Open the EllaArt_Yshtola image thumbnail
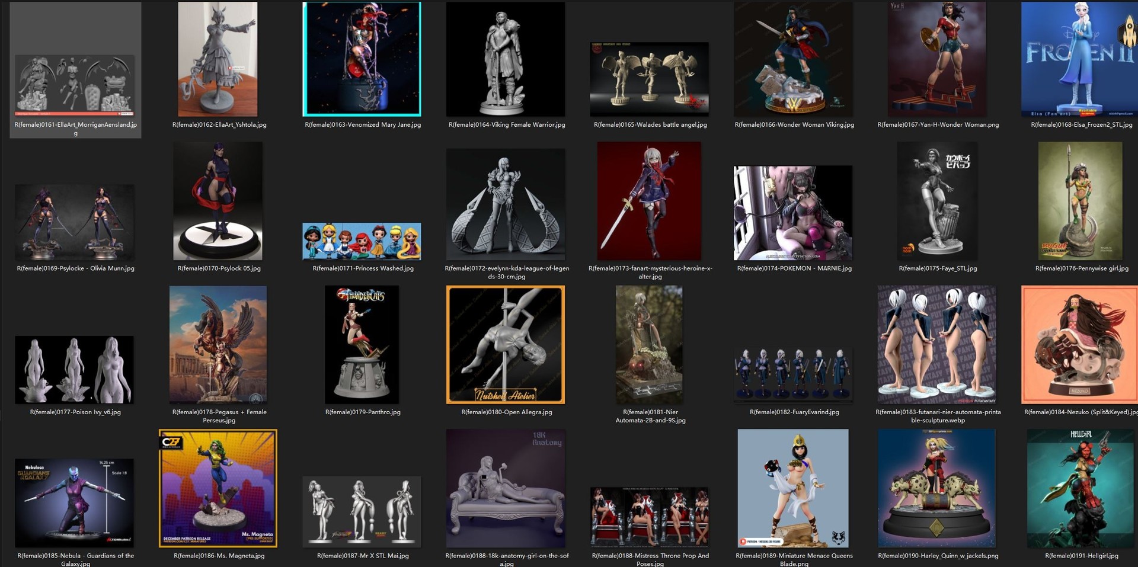Screen dimensions: 1138x567 (x=218, y=59)
